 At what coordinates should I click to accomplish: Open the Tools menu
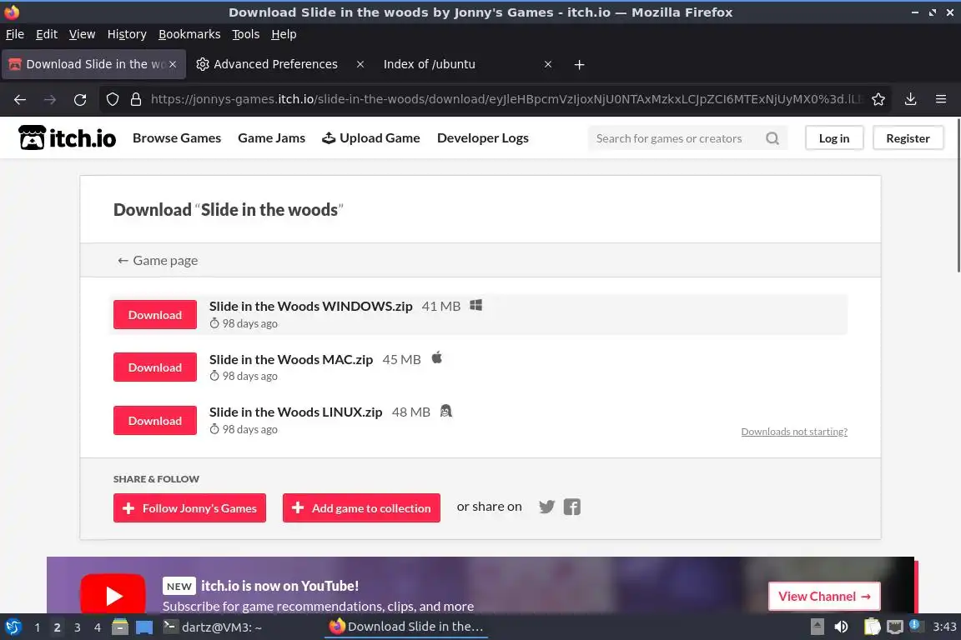(x=246, y=34)
